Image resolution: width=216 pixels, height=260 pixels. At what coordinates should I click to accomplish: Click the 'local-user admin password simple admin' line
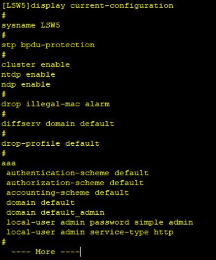pos(100,223)
